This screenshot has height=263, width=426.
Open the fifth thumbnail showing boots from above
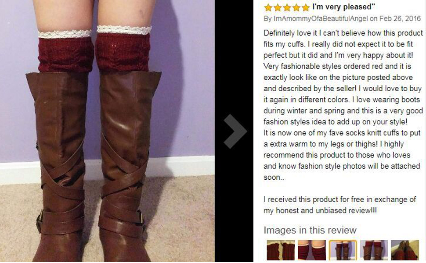coord(405,250)
